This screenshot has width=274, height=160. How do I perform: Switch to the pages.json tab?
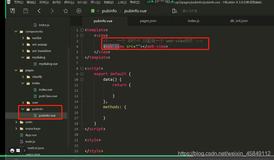[148, 21]
